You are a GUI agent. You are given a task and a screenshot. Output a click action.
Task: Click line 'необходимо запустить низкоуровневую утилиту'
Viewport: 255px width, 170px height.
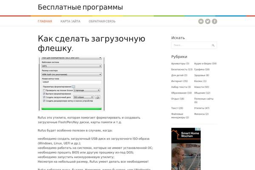[x=76, y=157]
